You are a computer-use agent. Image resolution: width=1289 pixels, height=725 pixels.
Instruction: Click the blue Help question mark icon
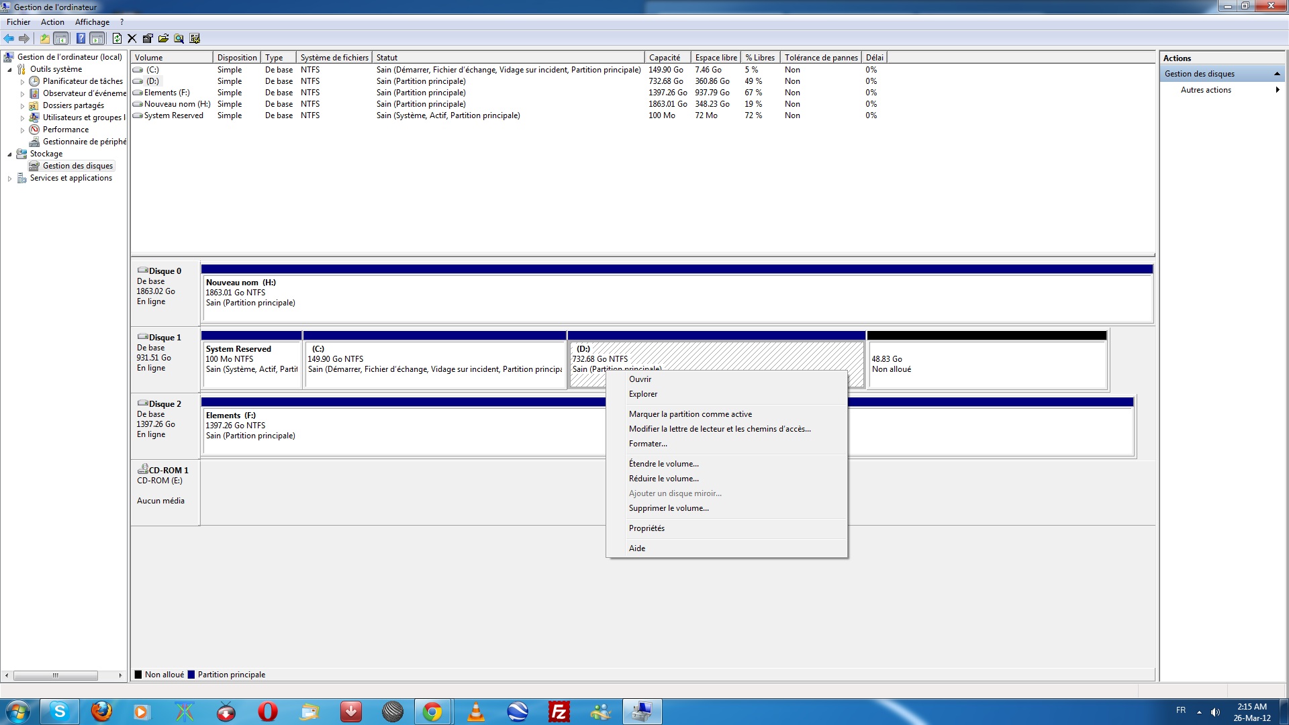(x=81, y=39)
